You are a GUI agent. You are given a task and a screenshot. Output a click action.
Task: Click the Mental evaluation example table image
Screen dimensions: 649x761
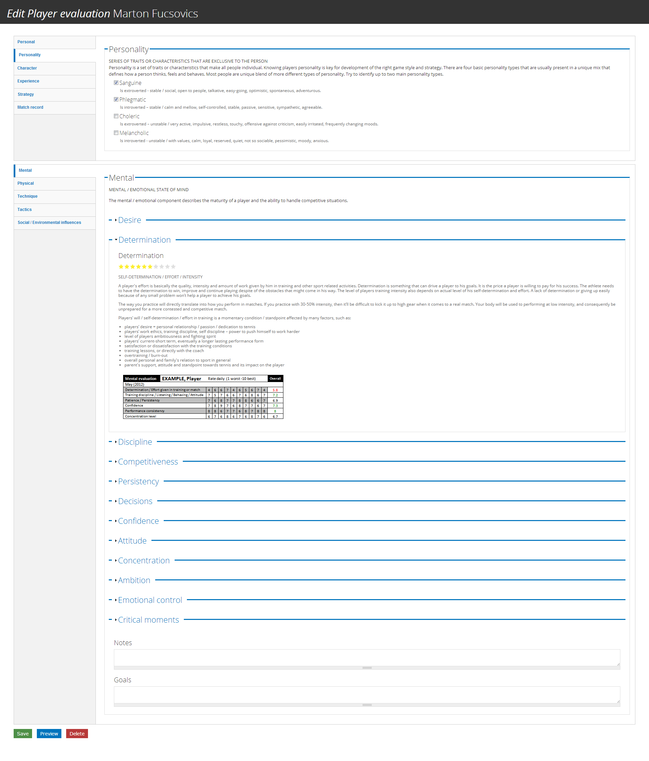[x=203, y=397]
